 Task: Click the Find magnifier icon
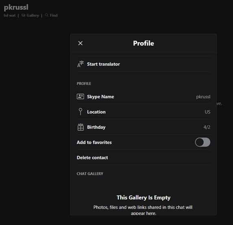[x=47, y=15]
